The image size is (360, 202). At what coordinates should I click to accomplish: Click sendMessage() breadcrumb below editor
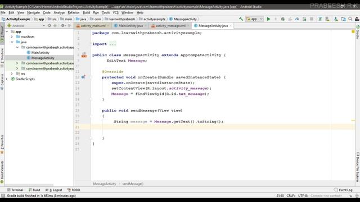133,184
